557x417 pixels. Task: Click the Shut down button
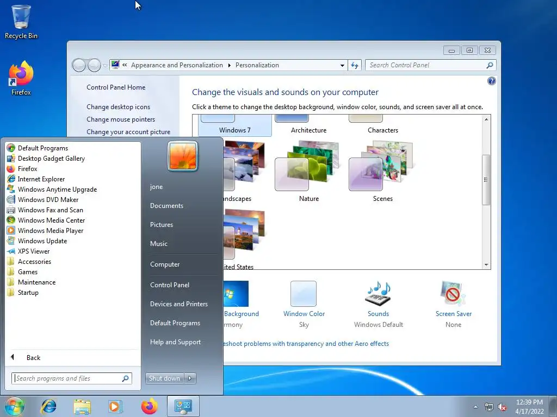tap(164, 378)
